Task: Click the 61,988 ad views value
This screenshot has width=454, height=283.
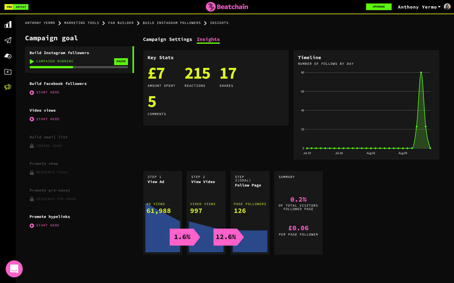Action: [x=159, y=211]
